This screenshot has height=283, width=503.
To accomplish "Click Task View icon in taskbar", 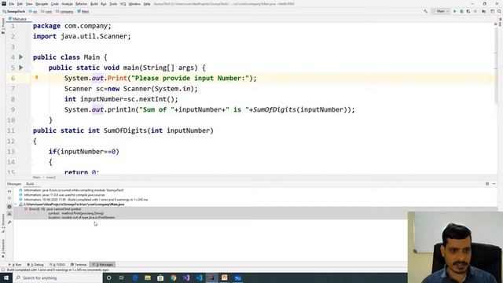I will point(122,277).
